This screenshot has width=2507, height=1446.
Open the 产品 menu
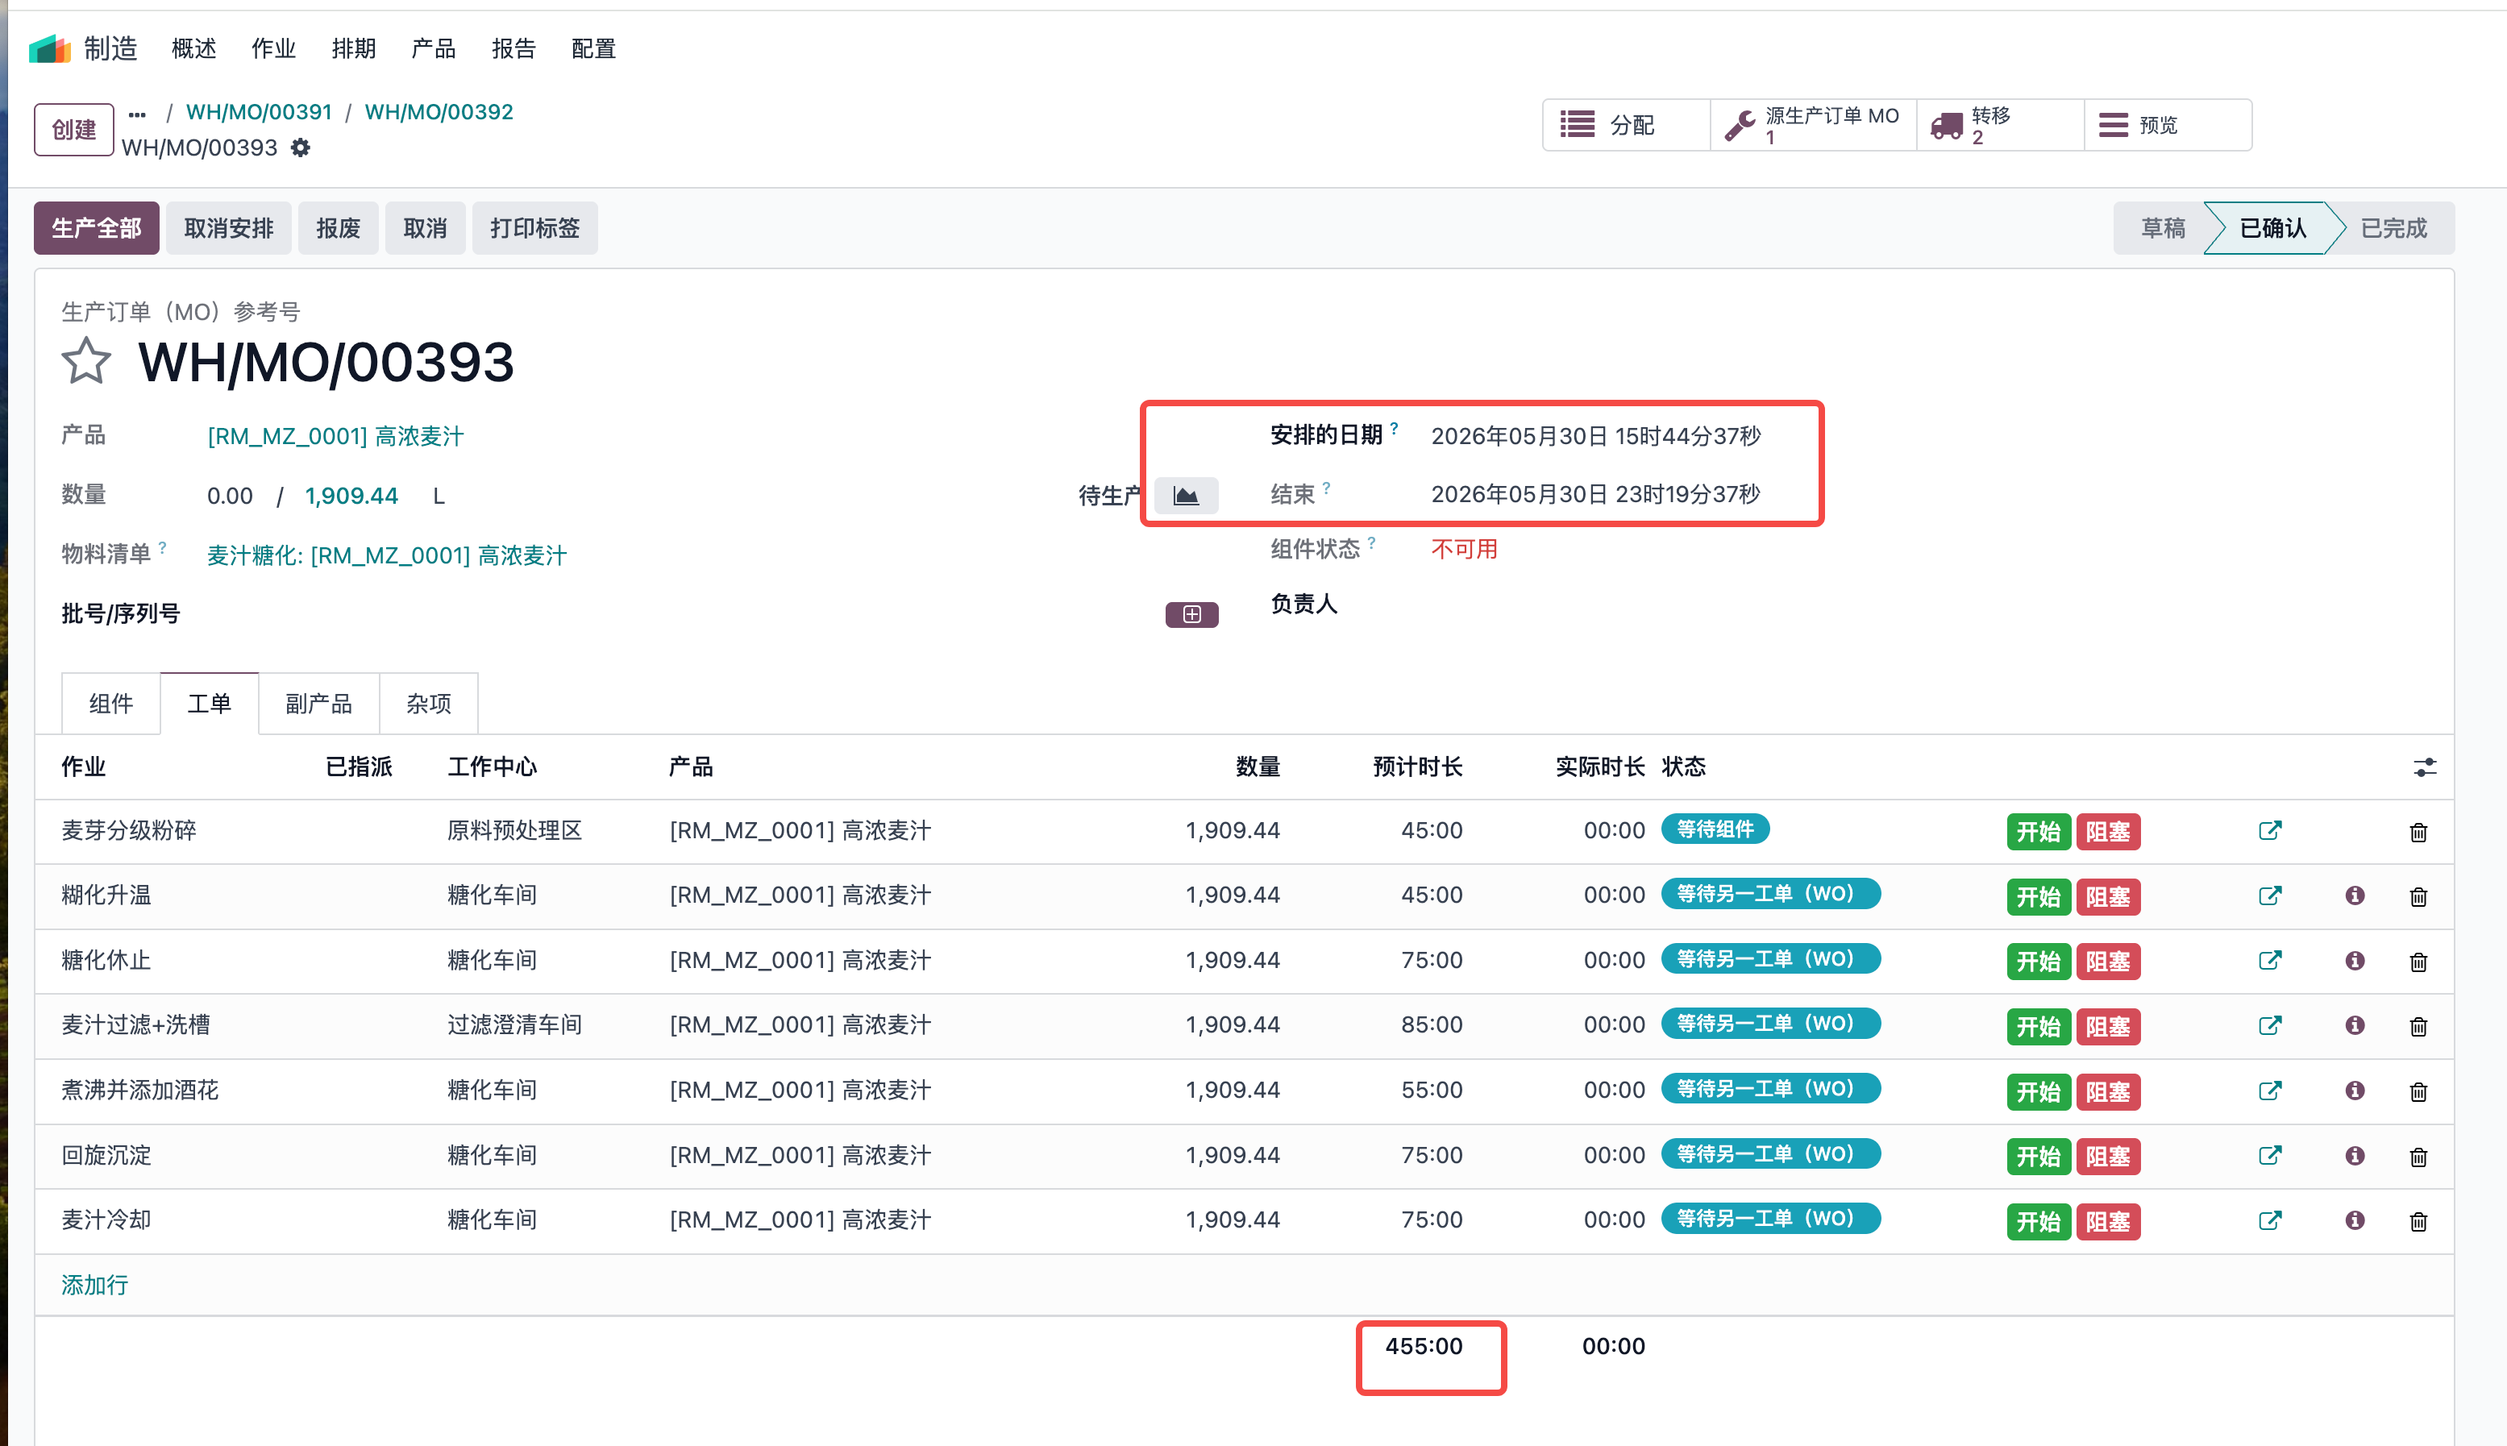[433, 48]
